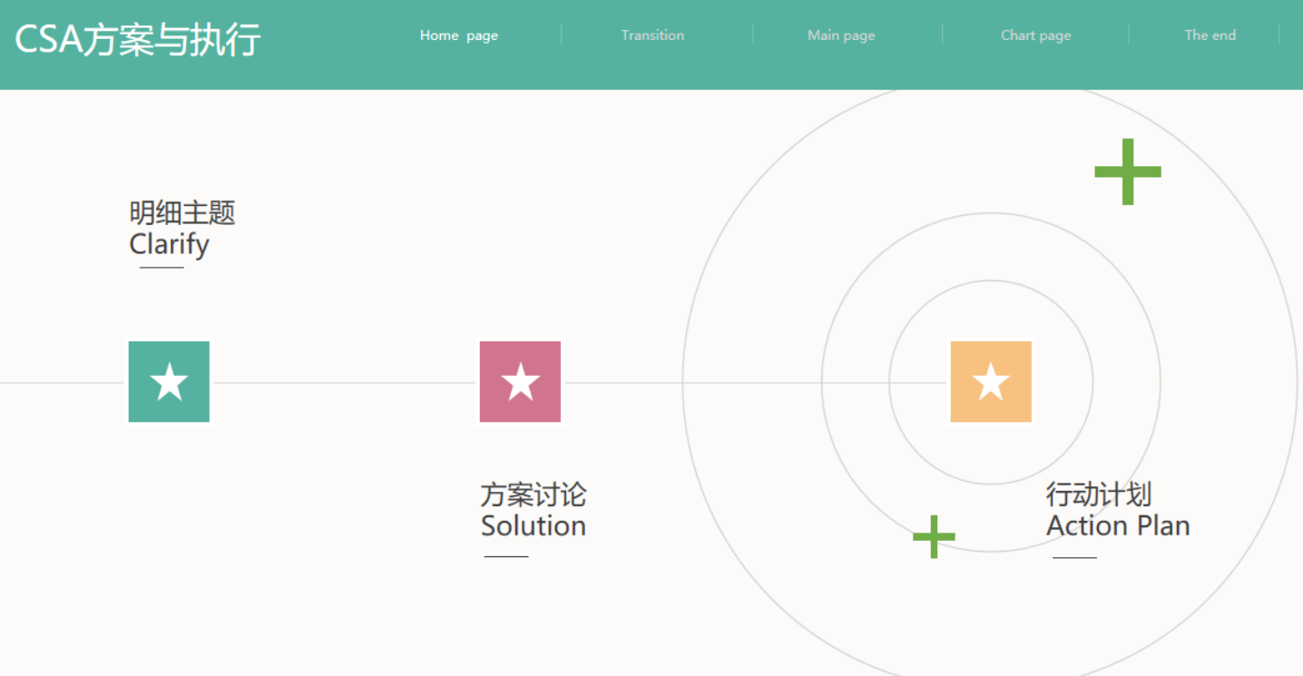This screenshot has width=1303, height=676.
Task: Click the orange Action Plan star icon
Action: coord(991,382)
